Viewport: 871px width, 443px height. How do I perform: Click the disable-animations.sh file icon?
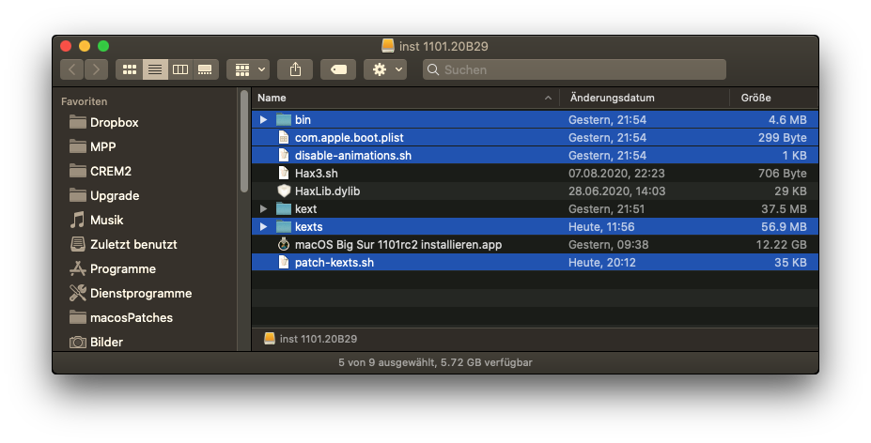pyautogui.click(x=284, y=155)
